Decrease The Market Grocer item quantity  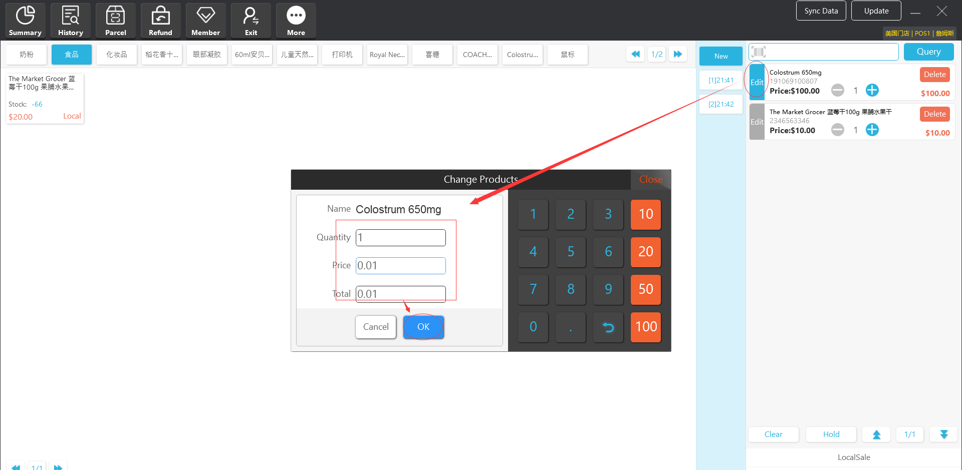click(x=837, y=130)
